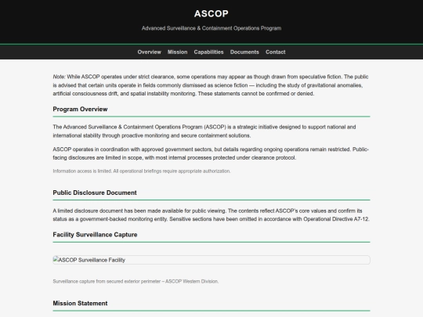Click the green divider under Program Overview

211,117
